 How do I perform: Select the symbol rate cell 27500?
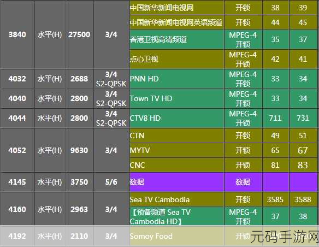click(x=79, y=34)
